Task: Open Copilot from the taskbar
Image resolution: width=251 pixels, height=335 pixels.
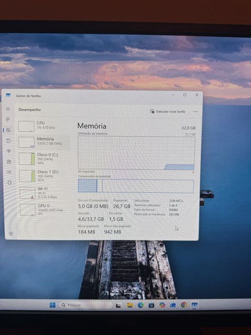Action: (x=162, y=305)
